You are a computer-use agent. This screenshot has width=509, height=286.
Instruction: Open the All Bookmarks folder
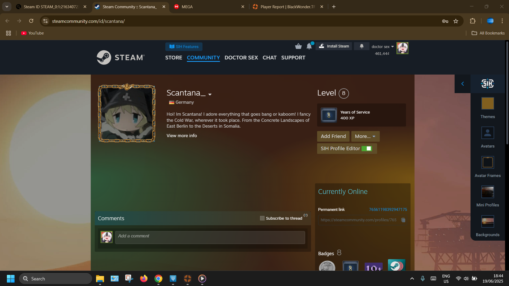(x=488, y=33)
